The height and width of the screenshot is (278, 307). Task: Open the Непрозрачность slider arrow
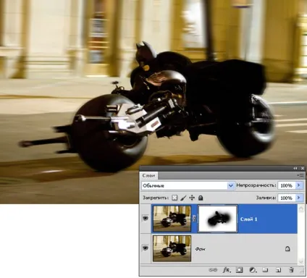[x=299, y=185]
